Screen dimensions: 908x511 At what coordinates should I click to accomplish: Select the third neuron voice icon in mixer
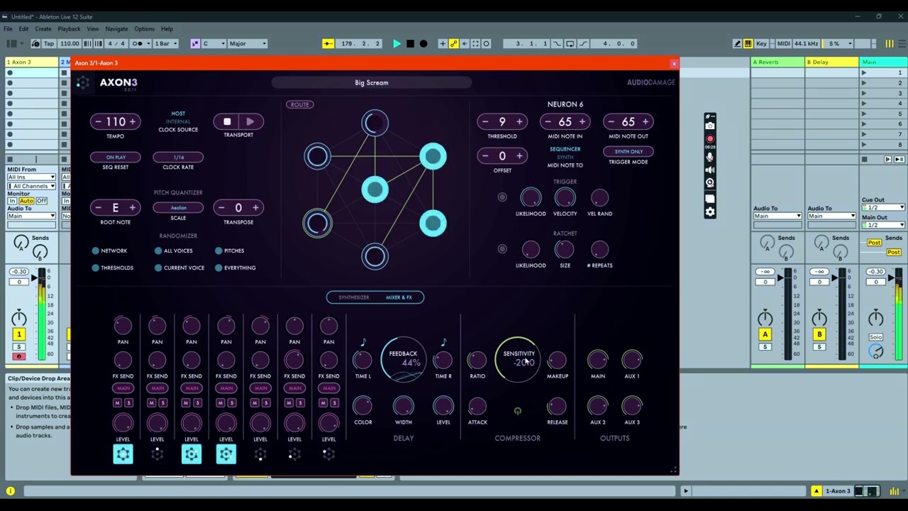coord(192,454)
